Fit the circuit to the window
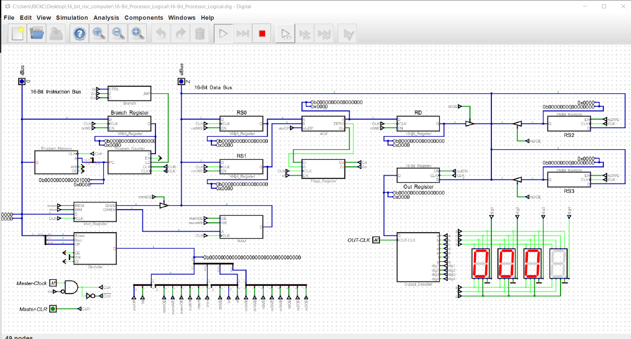This screenshot has height=339, width=631. [137, 33]
